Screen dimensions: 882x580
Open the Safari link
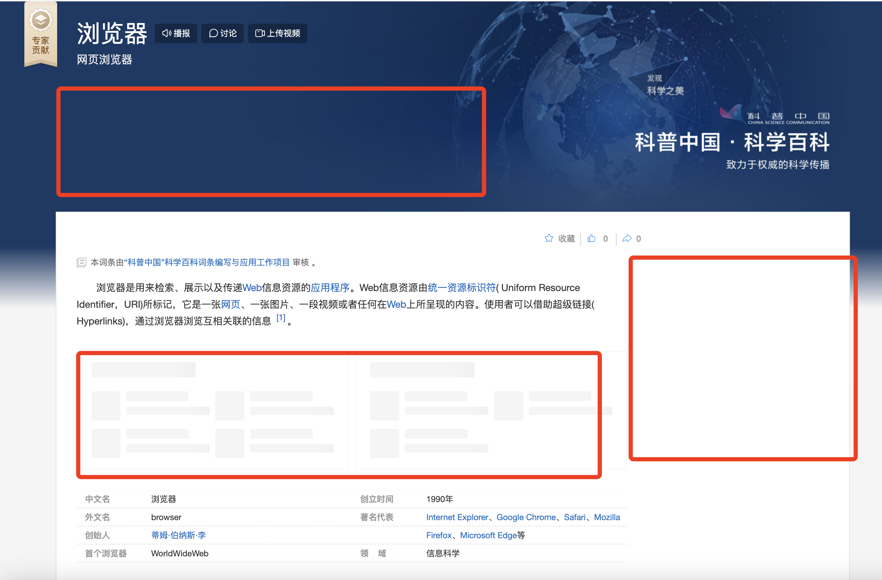point(574,517)
